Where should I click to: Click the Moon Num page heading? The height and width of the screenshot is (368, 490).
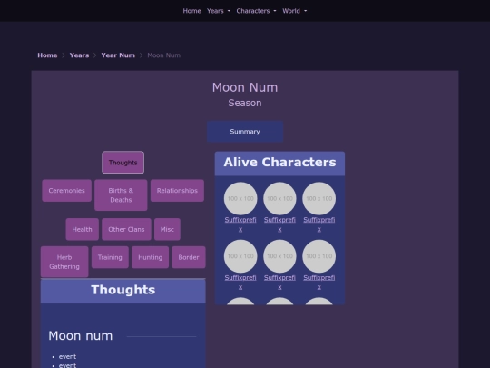[245, 87]
